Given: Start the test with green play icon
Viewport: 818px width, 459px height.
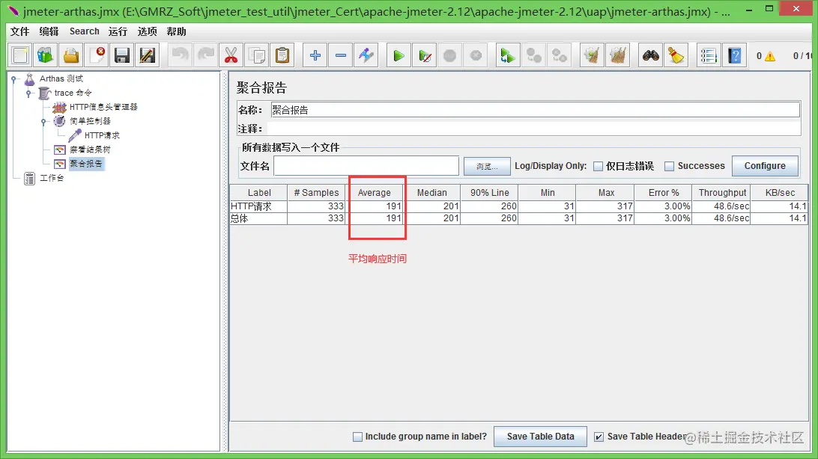Looking at the screenshot, I should (399, 55).
